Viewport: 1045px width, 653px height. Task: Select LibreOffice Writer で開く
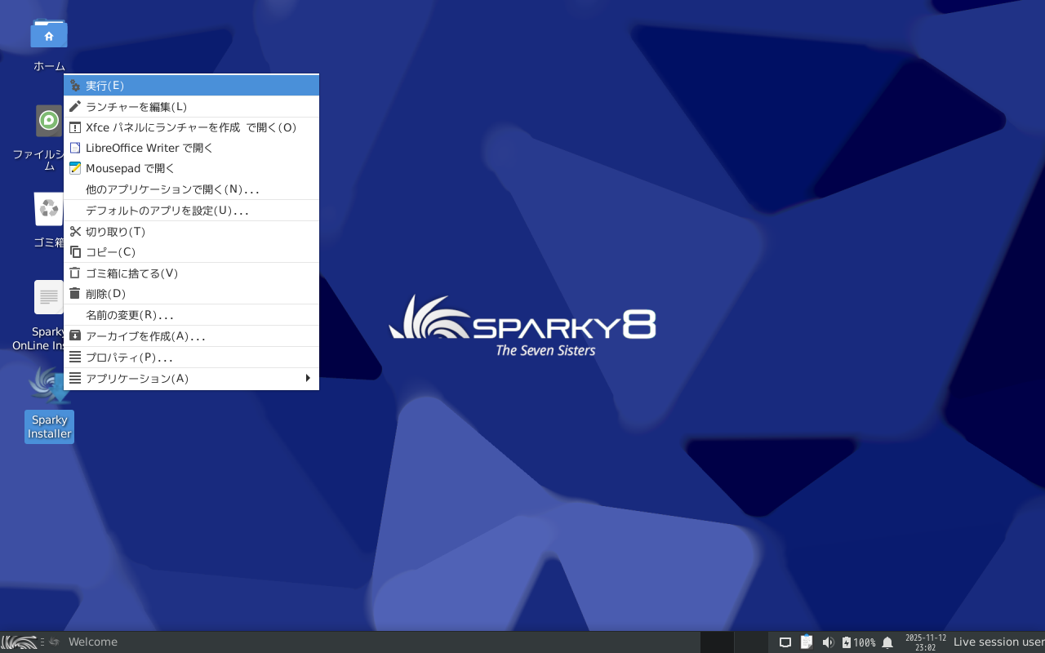tap(191, 148)
